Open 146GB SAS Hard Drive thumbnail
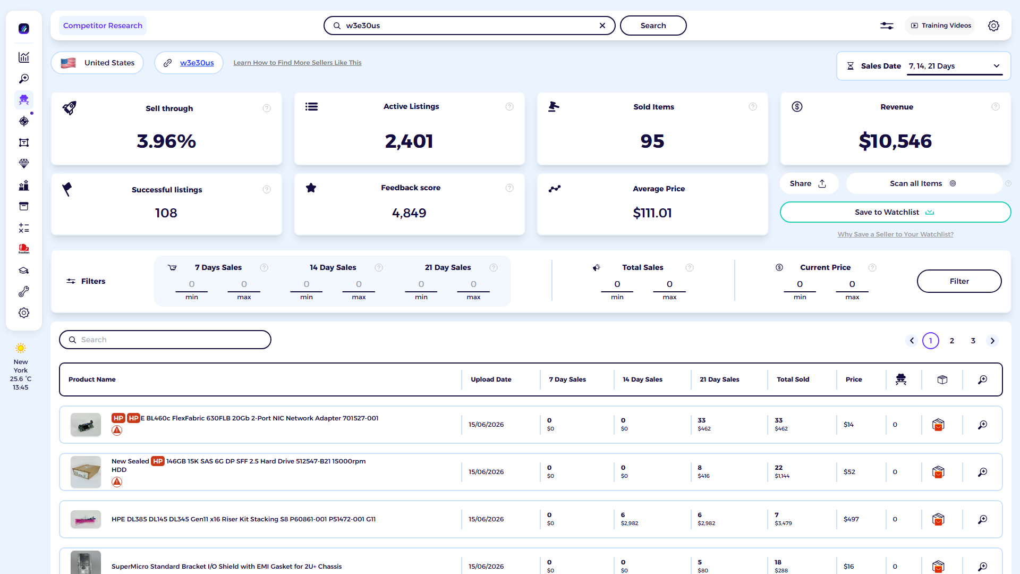 point(86,472)
